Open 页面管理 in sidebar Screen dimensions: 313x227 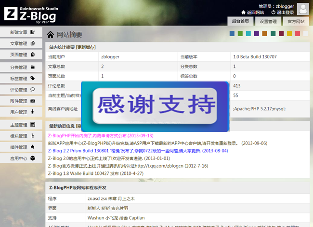pos(21,54)
